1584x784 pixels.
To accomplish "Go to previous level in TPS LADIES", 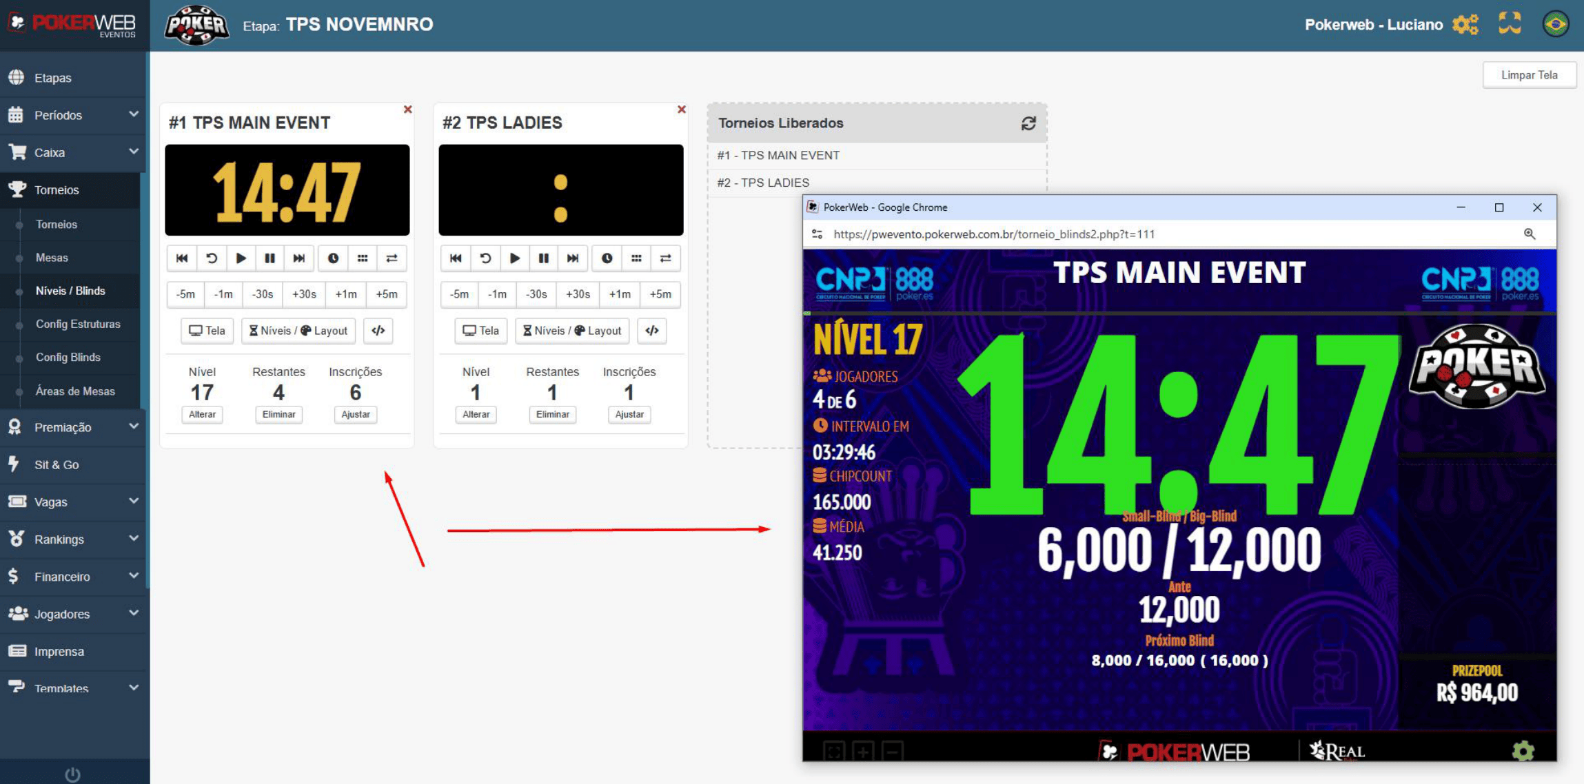I will (x=456, y=258).
